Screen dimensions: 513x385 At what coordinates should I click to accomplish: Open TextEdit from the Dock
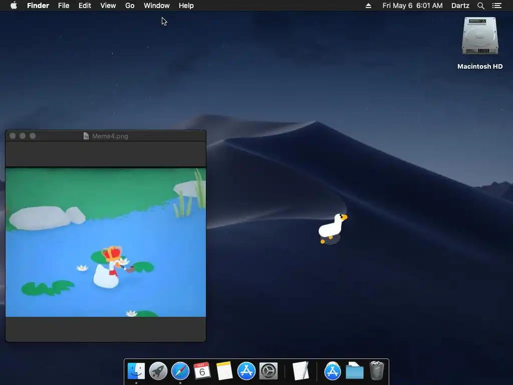(x=301, y=371)
